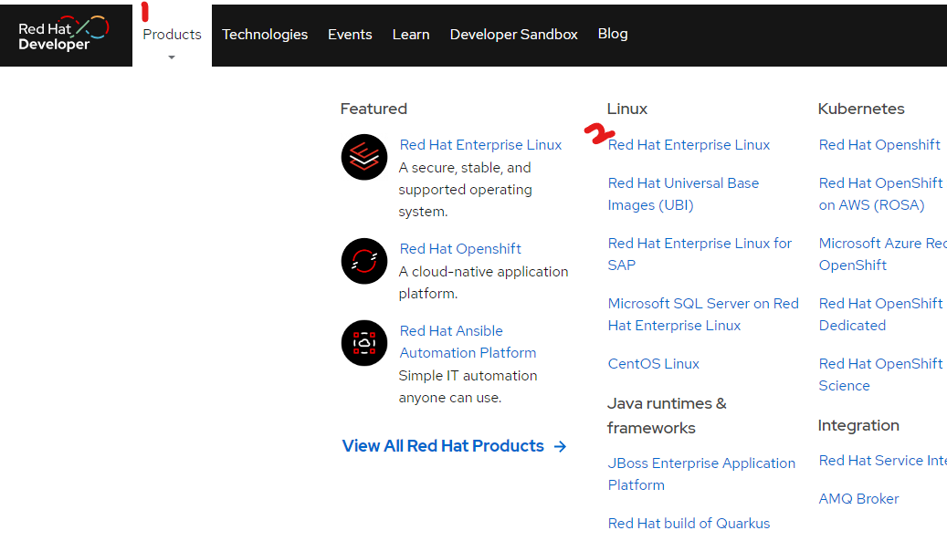Image resolution: width=947 pixels, height=541 pixels.
Task: Click the 'Integration' column heading
Action: [858, 426]
